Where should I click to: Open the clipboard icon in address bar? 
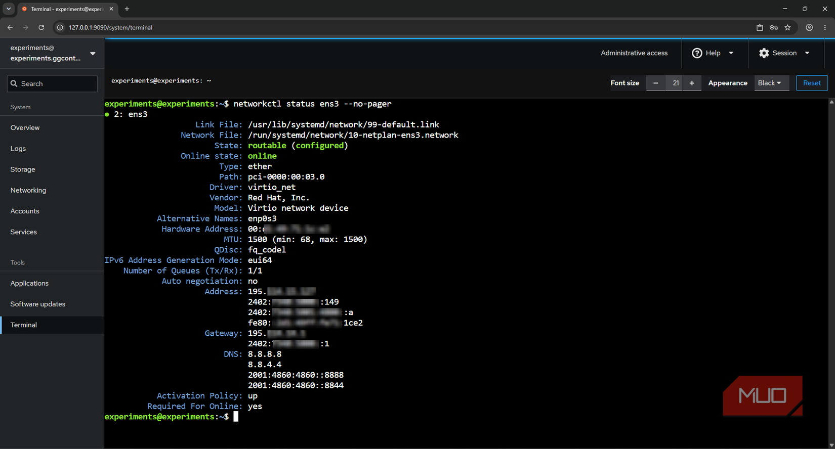[x=760, y=27]
